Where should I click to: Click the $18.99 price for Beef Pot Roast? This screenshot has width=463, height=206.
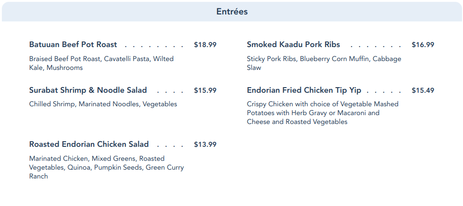(205, 45)
